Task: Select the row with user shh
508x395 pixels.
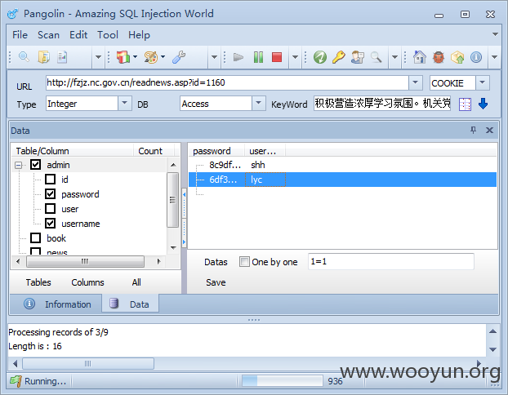Action: pos(342,165)
